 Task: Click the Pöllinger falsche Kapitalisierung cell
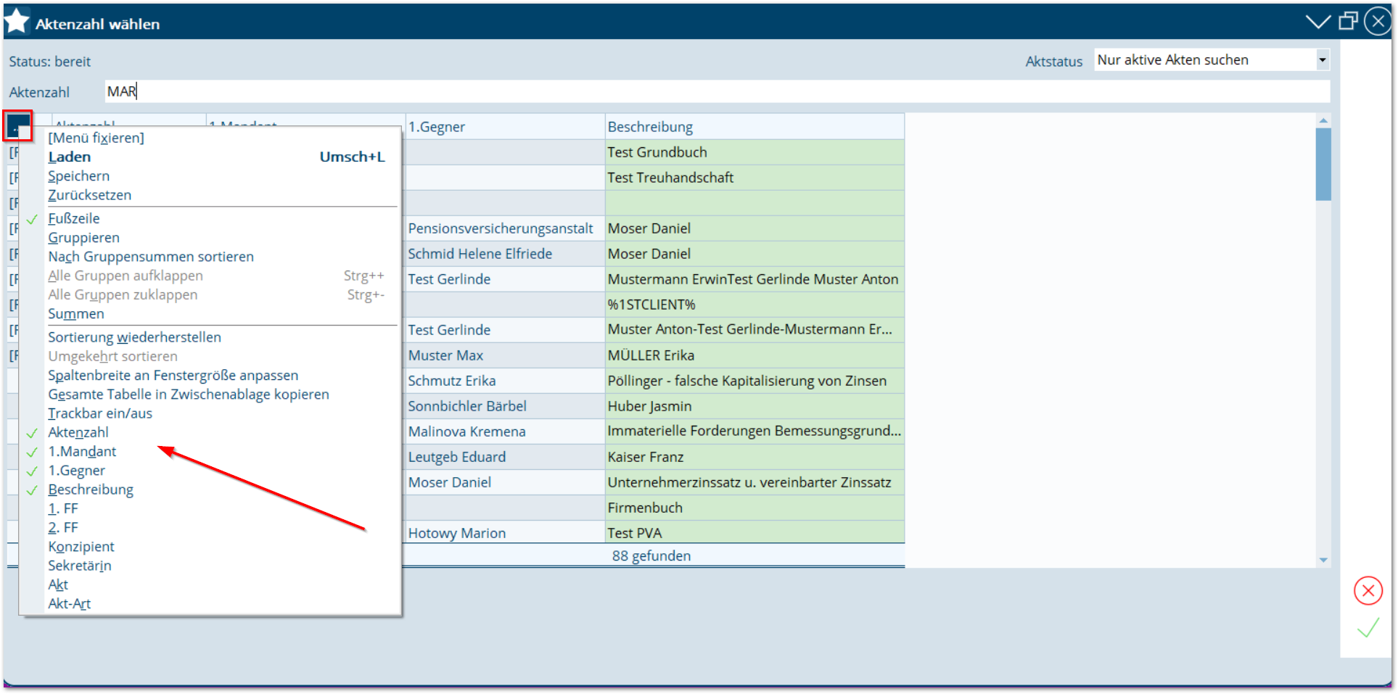coord(754,381)
